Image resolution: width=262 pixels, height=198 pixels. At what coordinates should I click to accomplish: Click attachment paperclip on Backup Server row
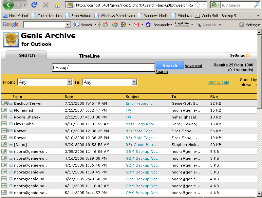pyautogui.click(x=8, y=103)
